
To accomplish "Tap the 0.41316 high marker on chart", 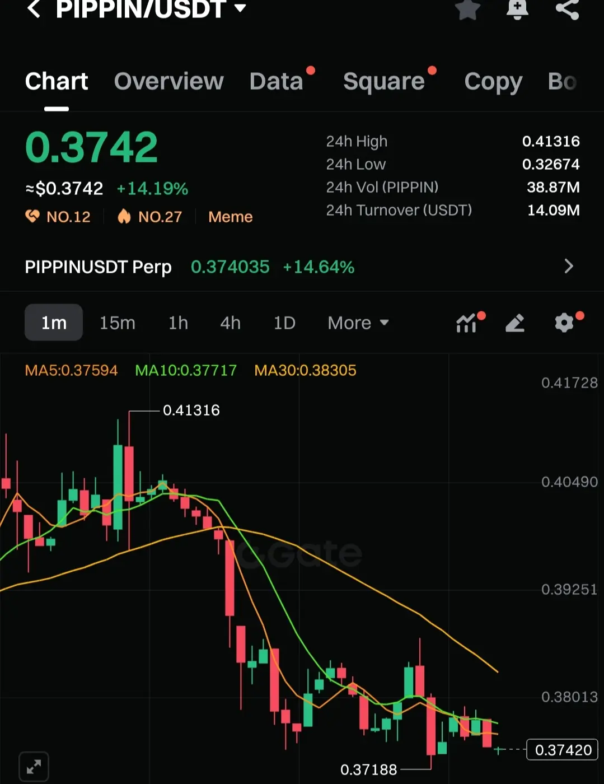I will pyautogui.click(x=191, y=410).
